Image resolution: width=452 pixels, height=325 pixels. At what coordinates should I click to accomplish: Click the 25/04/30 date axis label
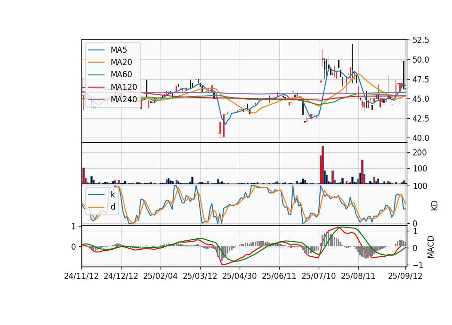click(x=239, y=276)
